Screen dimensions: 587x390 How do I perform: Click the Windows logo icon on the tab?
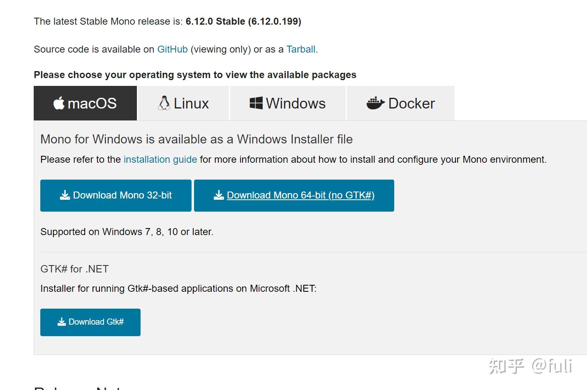coord(256,103)
